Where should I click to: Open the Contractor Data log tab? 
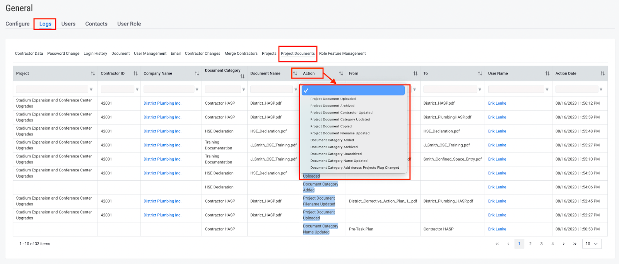(29, 54)
